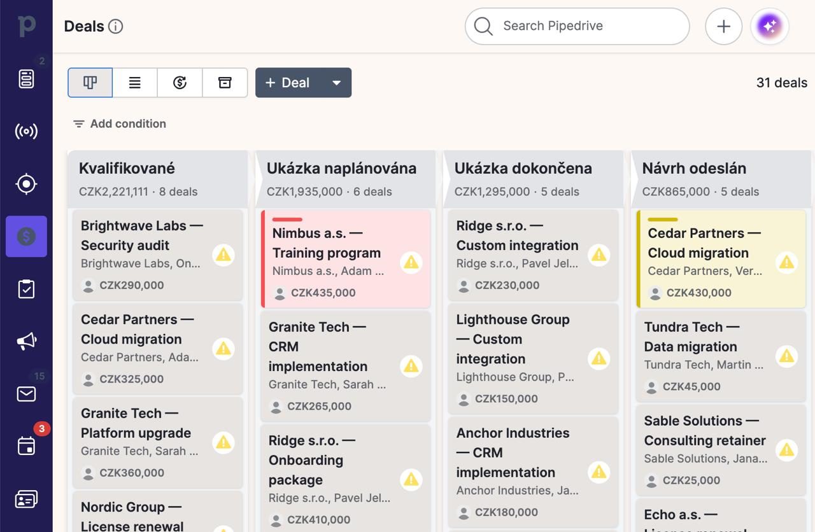The image size is (815, 532).
Task: Open the Projects clipboard sidebar icon
Action: [26, 289]
